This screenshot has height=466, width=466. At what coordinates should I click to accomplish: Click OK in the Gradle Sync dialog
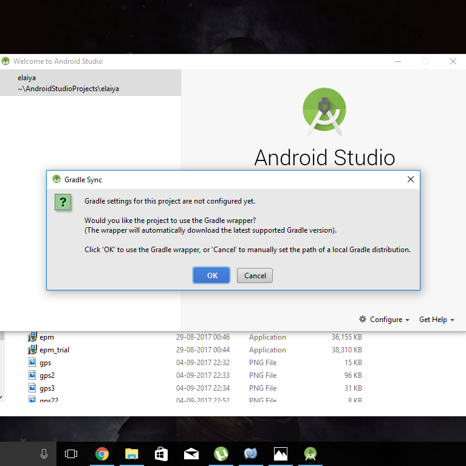(x=211, y=275)
